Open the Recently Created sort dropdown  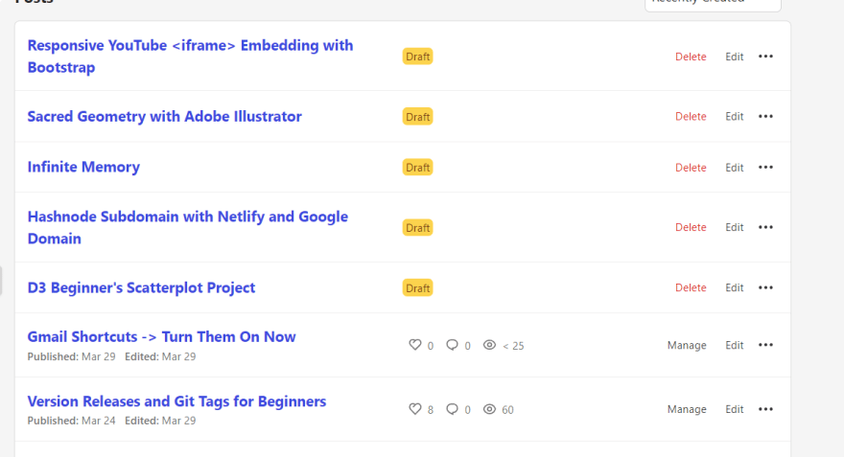click(713, 3)
